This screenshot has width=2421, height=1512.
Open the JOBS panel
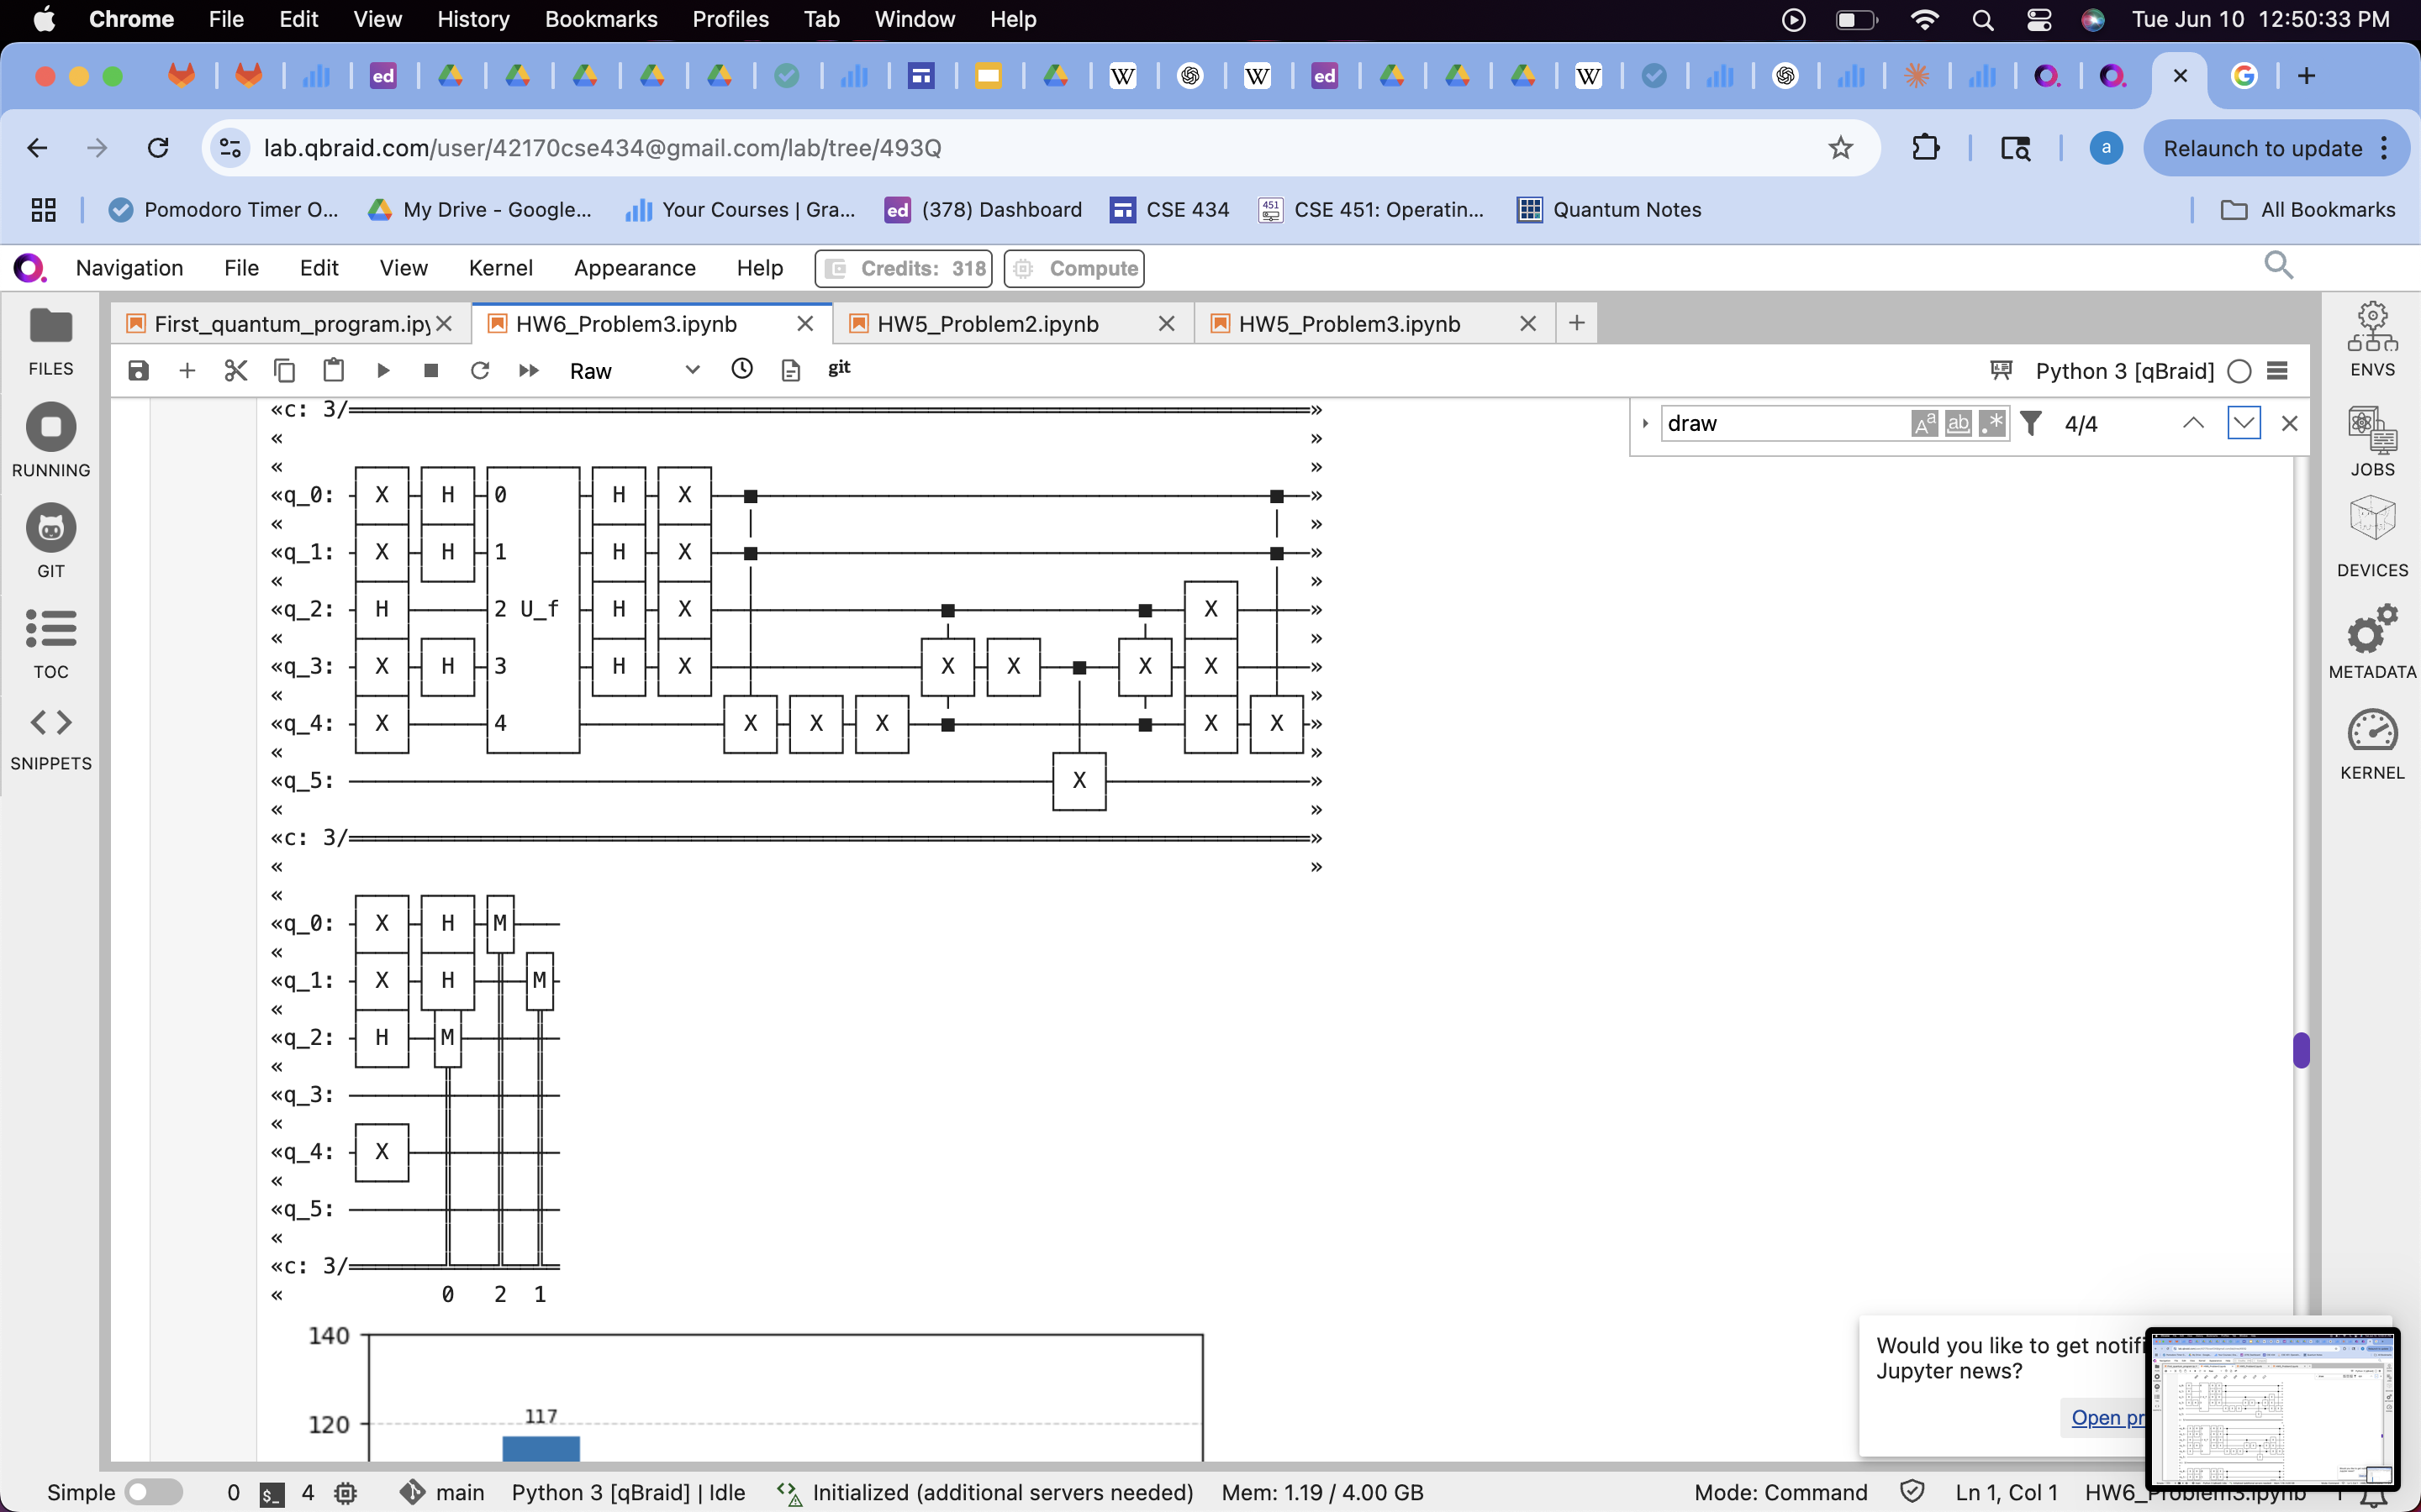2372,441
